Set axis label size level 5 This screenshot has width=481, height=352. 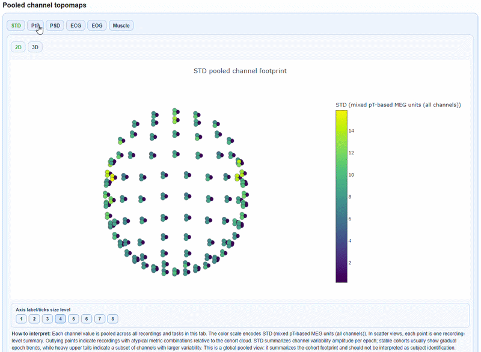click(x=73, y=318)
